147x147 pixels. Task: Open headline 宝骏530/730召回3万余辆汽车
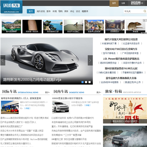(121, 49)
